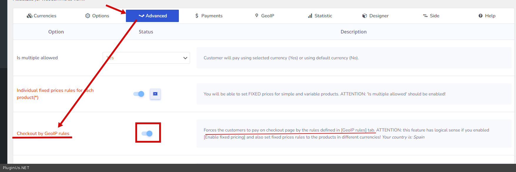
Task: Toggle Individual fixed prices rules switch
Action: pos(139,94)
